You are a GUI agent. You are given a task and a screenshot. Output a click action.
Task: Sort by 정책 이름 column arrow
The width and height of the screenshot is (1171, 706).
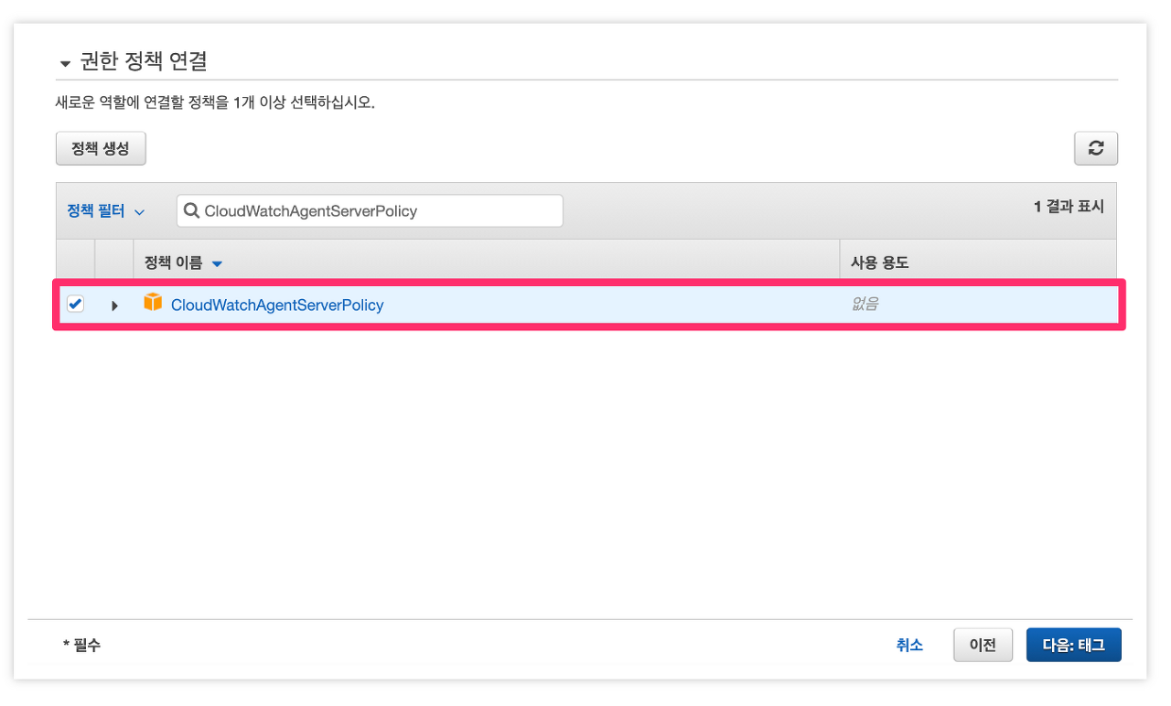coord(217,264)
